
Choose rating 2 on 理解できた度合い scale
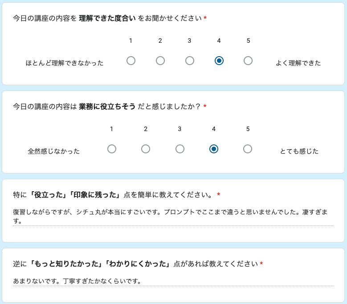tap(160, 61)
